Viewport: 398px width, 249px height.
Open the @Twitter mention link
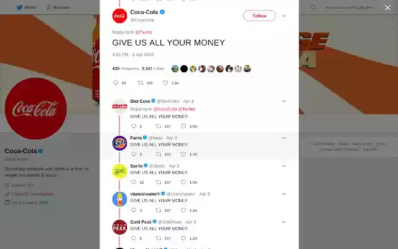[144, 32]
